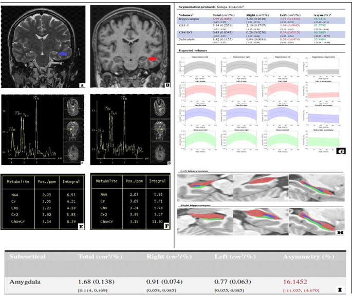This screenshot has width=352, height=297.
Task: Select CA4-DG total value 0.43 (0.0345)
Action: pyautogui.click(x=223, y=32)
